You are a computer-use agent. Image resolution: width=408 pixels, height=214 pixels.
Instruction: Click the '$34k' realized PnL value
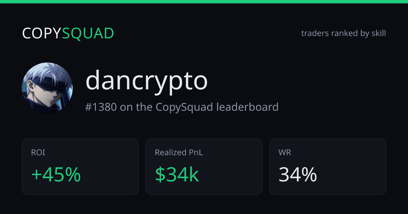(177, 175)
